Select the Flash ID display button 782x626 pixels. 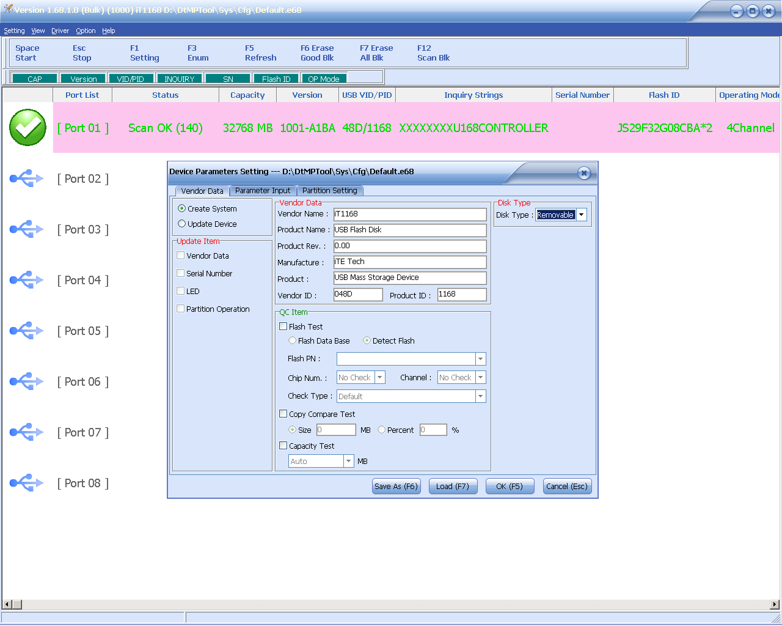tap(276, 78)
